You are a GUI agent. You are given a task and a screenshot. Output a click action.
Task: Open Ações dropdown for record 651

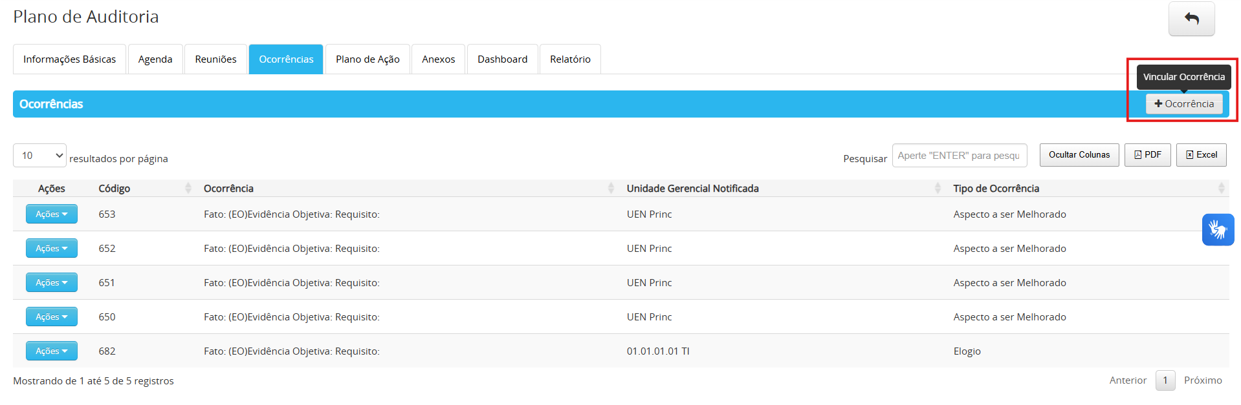coord(52,282)
